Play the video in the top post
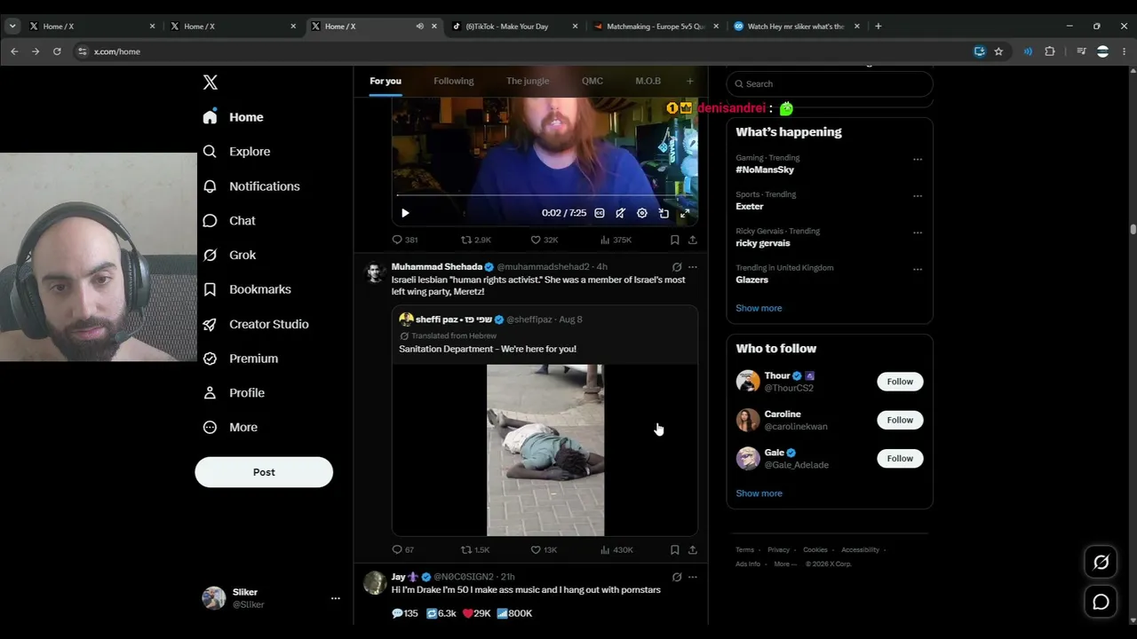The image size is (1137, 639). click(405, 213)
